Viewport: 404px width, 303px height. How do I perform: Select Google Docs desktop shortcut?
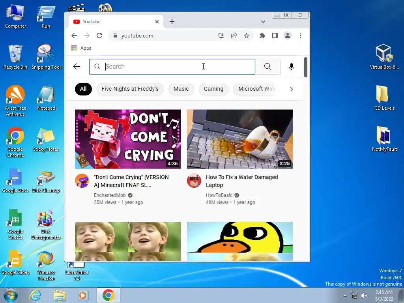[x=15, y=180]
